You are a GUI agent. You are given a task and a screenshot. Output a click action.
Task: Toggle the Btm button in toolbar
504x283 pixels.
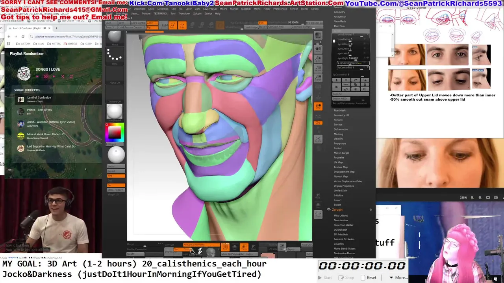[262, 23]
